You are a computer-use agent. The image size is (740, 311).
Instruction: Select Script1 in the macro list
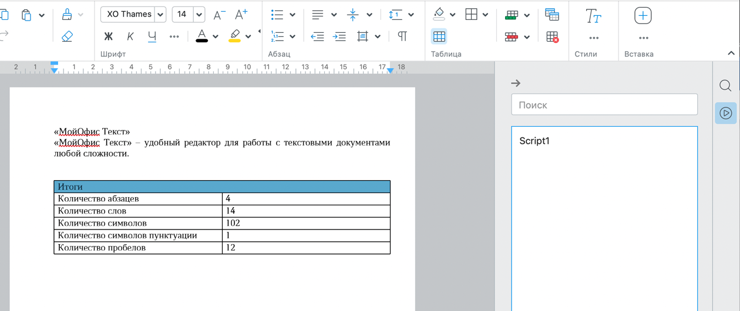[534, 141]
